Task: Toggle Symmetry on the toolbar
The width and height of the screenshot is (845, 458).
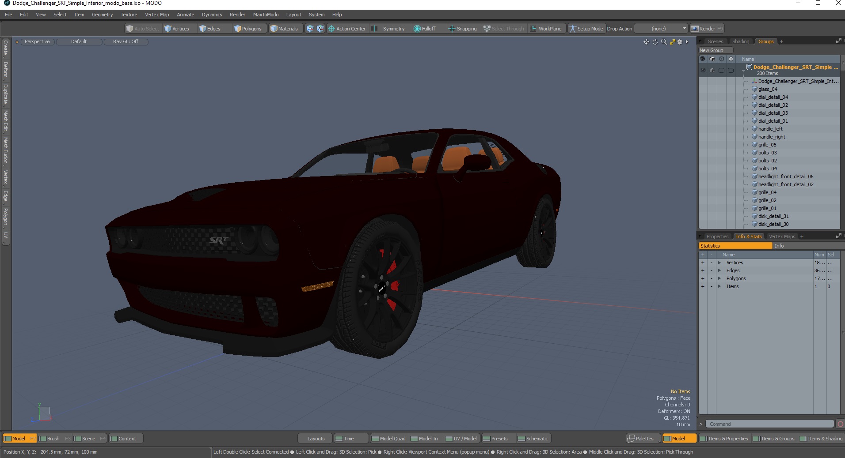Action: click(389, 29)
